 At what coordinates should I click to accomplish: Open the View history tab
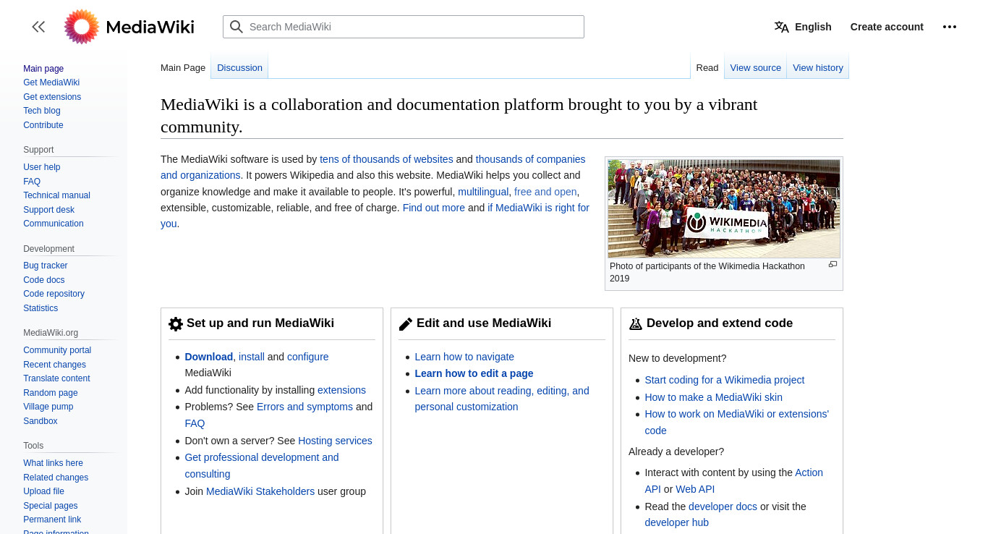pos(818,67)
